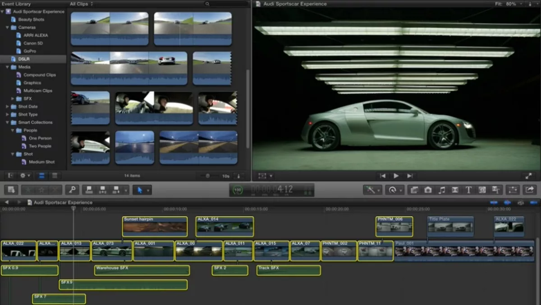This screenshot has height=305, width=541.
Task: Toggle timeline clip soloing
Action: pyautogui.click(x=521, y=203)
